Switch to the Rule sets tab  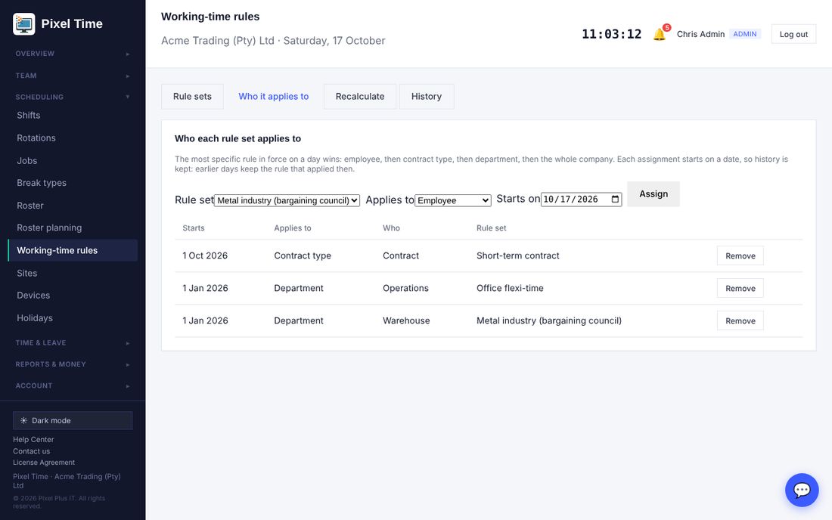pos(192,97)
